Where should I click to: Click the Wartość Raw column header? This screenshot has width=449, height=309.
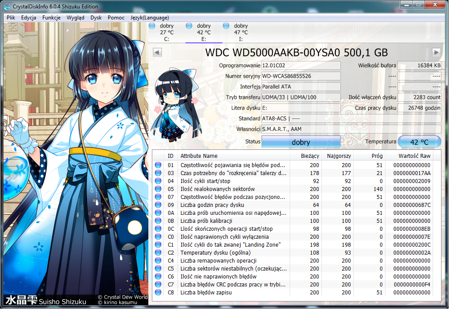(x=409, y=156)
